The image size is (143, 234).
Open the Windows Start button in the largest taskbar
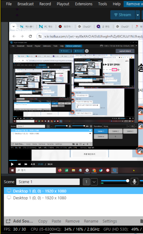click(12, 170)
